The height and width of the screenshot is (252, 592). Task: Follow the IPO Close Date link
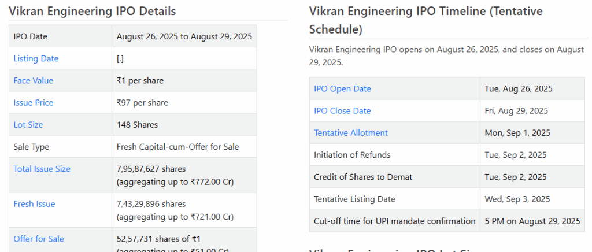(342, 110)
